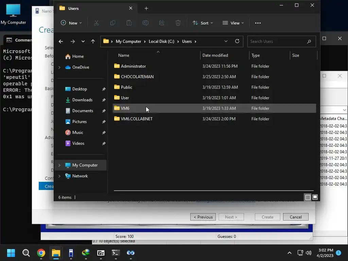Click the search magnifier in Search Users box

309,41
